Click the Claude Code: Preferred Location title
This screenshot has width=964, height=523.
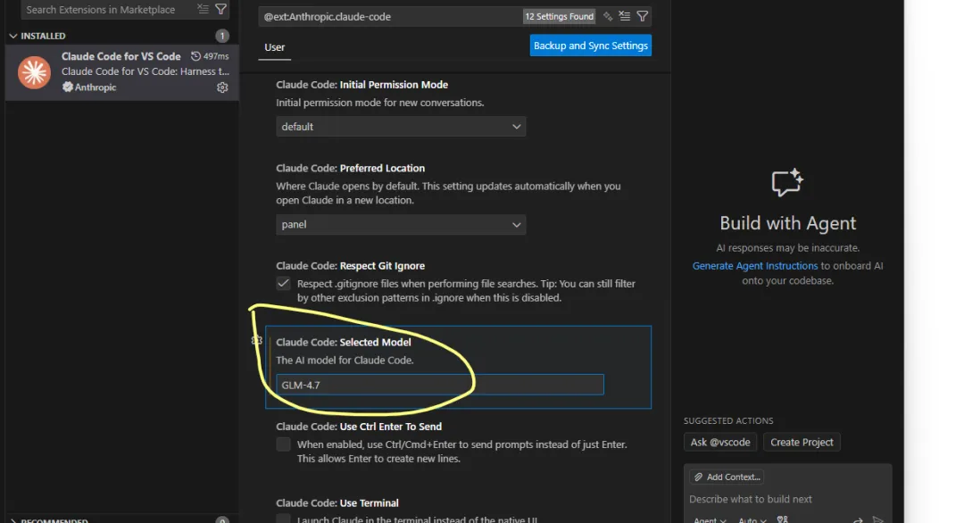pyautogui.click(x=351, y=168)
